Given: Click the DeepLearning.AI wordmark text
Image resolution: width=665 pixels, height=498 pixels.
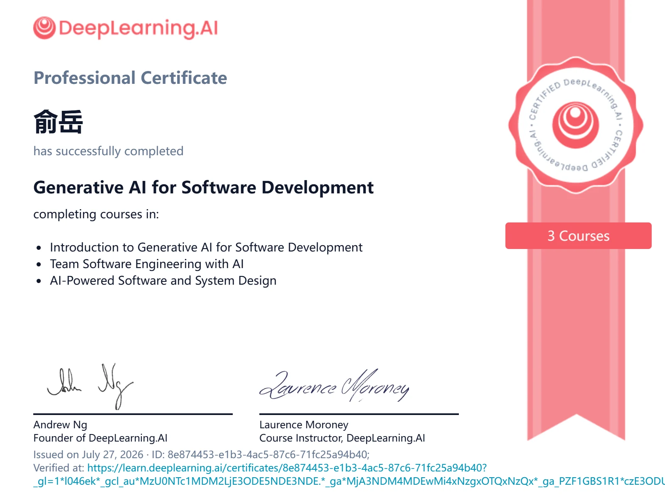Looking at the screenshot, I should click(x=138, y=29).
